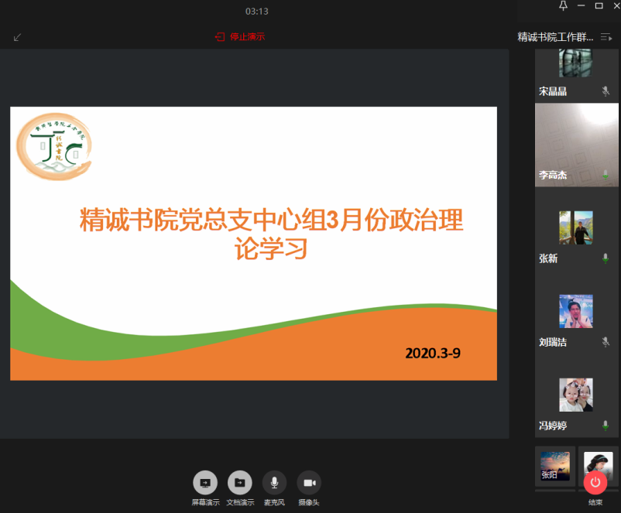Screen dimensions: 621x513
Task: Click 停止演示 to stop presenting
Action: pos(241,36)
